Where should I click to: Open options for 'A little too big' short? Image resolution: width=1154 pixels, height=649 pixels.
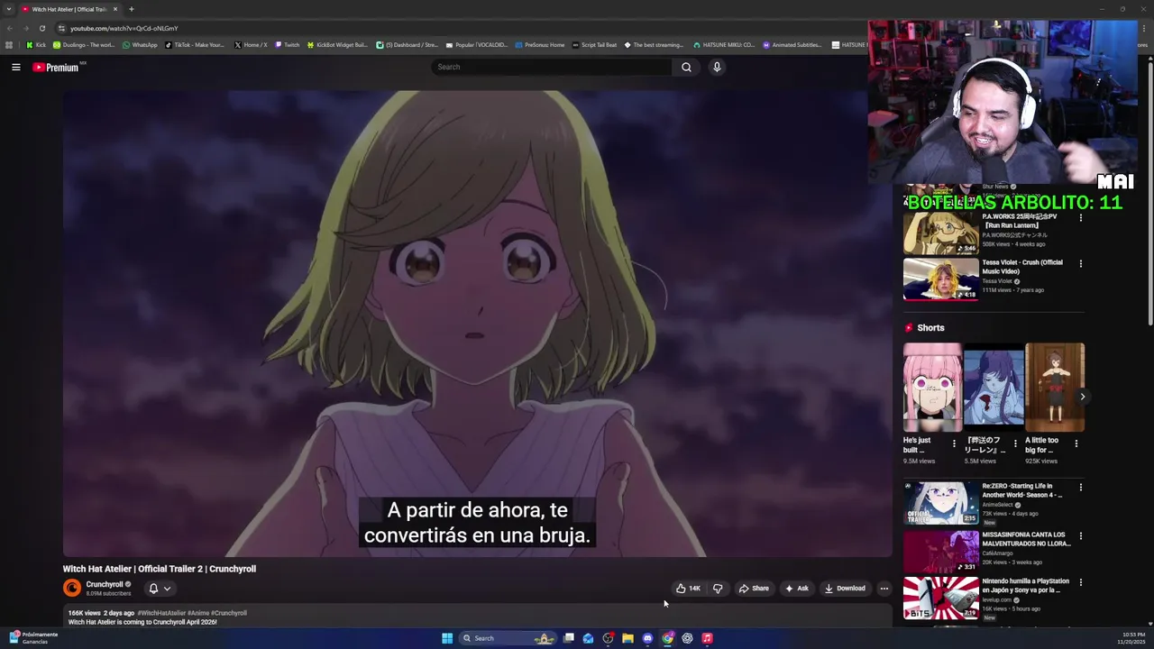point(1076,443)
